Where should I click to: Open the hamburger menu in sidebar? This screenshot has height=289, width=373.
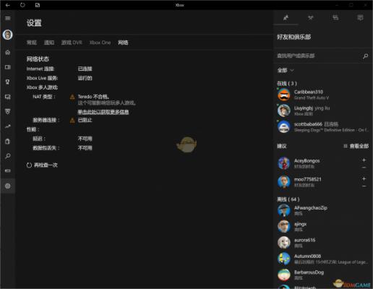click(8, 18)
